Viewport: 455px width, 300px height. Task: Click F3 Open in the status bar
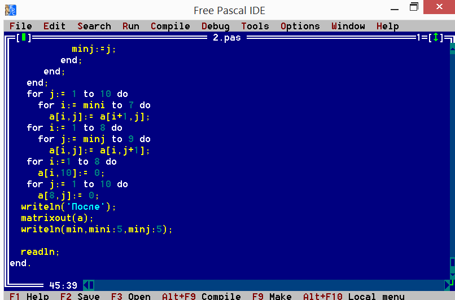click(130, 296)
